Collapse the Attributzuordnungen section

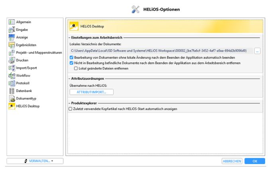69,79
